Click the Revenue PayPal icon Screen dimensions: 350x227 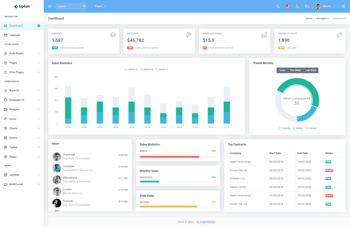click(x=188, y=35)
